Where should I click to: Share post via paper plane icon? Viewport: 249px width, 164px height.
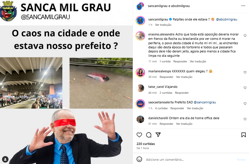tap(158, 135)
